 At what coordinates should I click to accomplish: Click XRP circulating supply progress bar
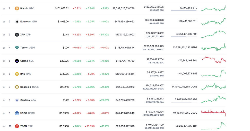[x=184, y=37]
